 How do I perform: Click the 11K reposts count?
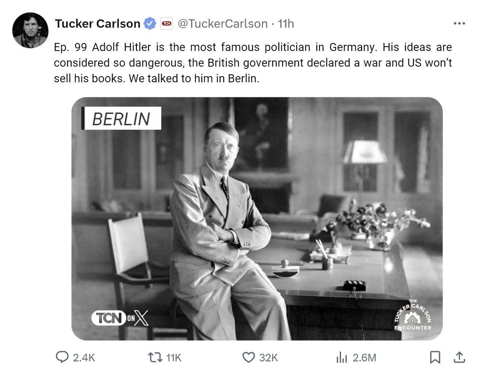(174, 358)
